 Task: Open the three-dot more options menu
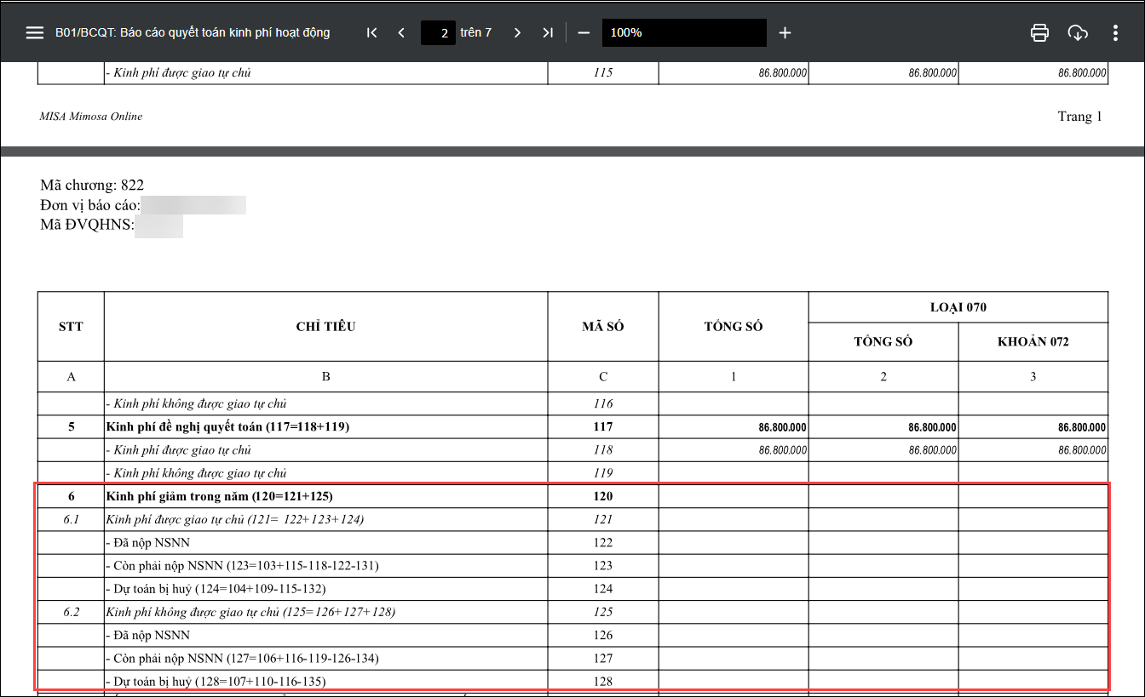[1115, 32]
